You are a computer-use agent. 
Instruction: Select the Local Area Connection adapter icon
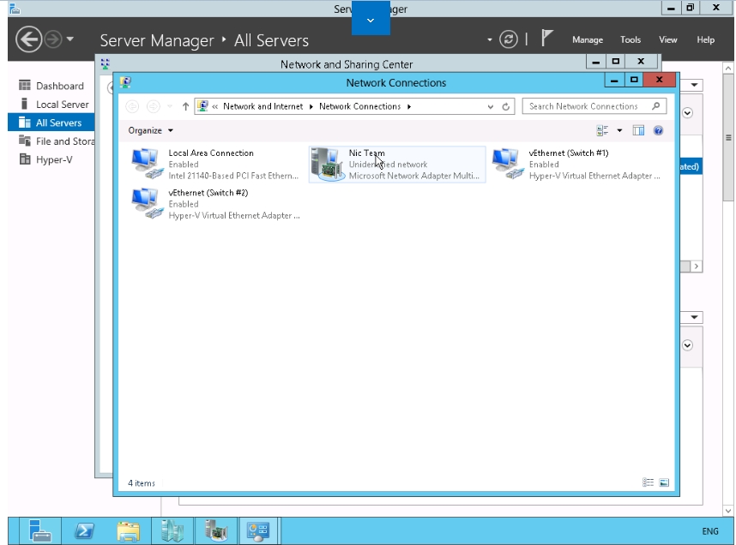click(146, 163)
